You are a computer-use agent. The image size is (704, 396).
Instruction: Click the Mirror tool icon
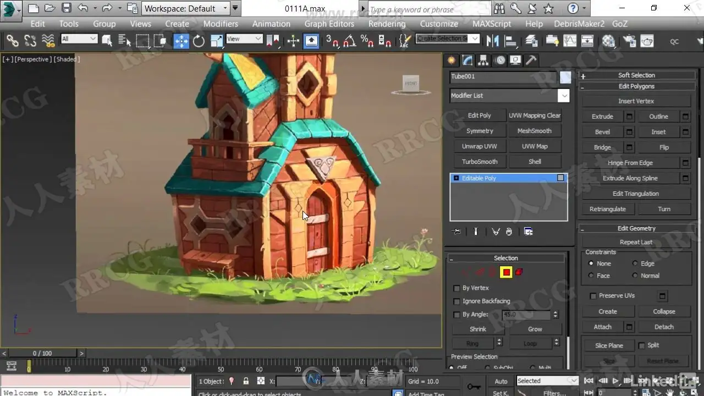click(x=493, y=41)
